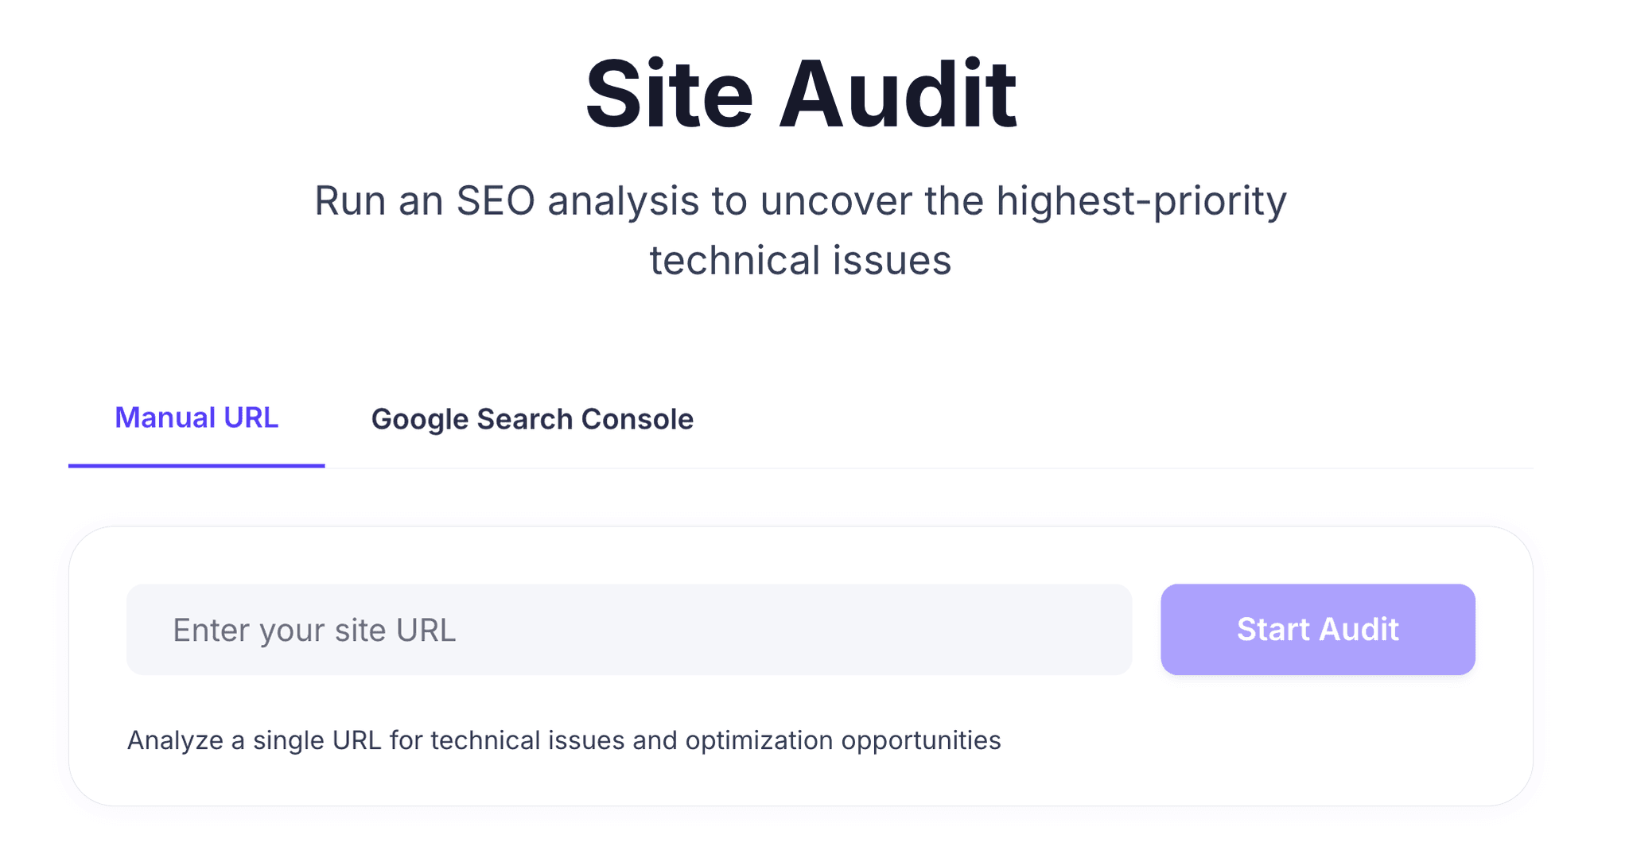
Task: Click the purple Start Audit control
Action: tap(1317, 629)
